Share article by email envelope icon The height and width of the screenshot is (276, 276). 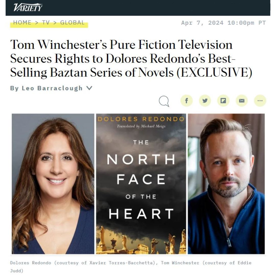pos(242,101)
